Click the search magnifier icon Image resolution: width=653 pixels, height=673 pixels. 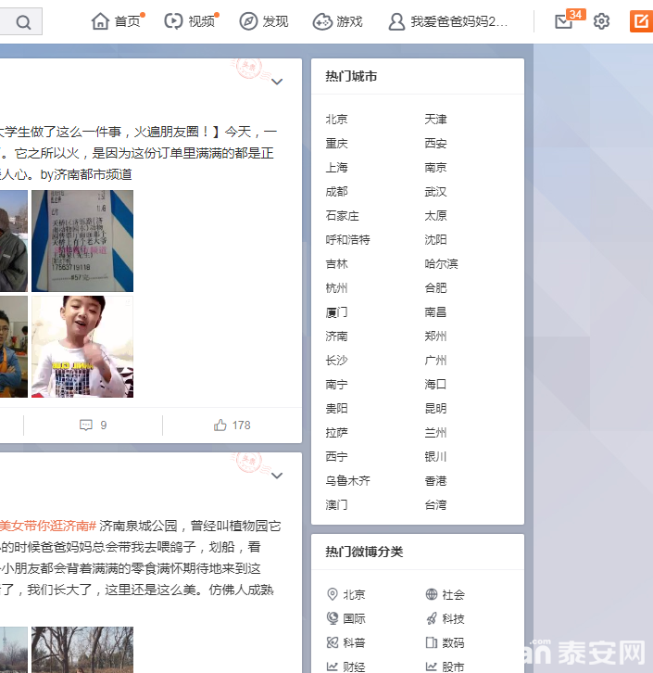tap(23, 21)
